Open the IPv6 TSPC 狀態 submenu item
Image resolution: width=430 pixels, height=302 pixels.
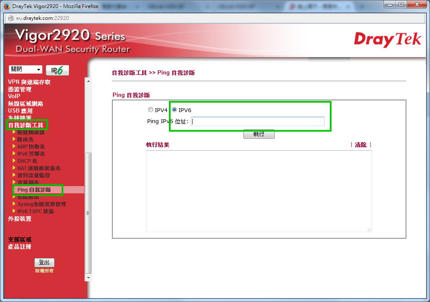[x=36, y=211]
